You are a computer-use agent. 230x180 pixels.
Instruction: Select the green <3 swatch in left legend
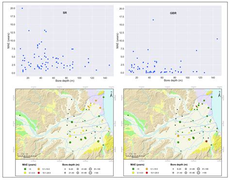25,169
